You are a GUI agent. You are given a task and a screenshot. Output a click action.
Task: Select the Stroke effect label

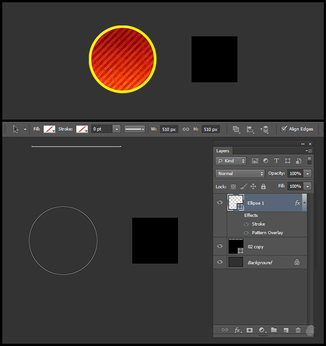click(258, 224)
